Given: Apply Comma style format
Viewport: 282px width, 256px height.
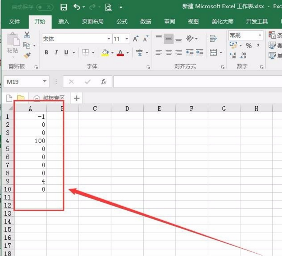Looking at the screenshot, I should [258, 45].
